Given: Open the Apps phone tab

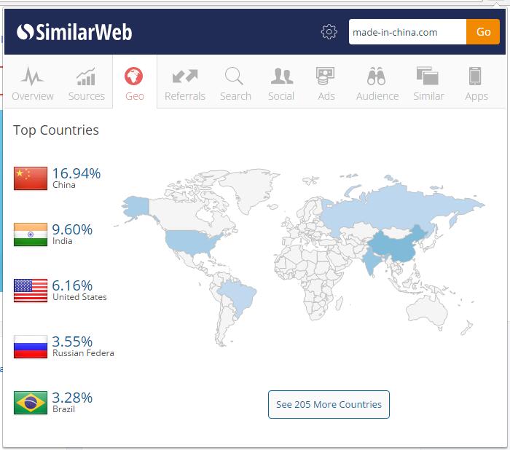Looking at the screenshot, I should point(476,84).
